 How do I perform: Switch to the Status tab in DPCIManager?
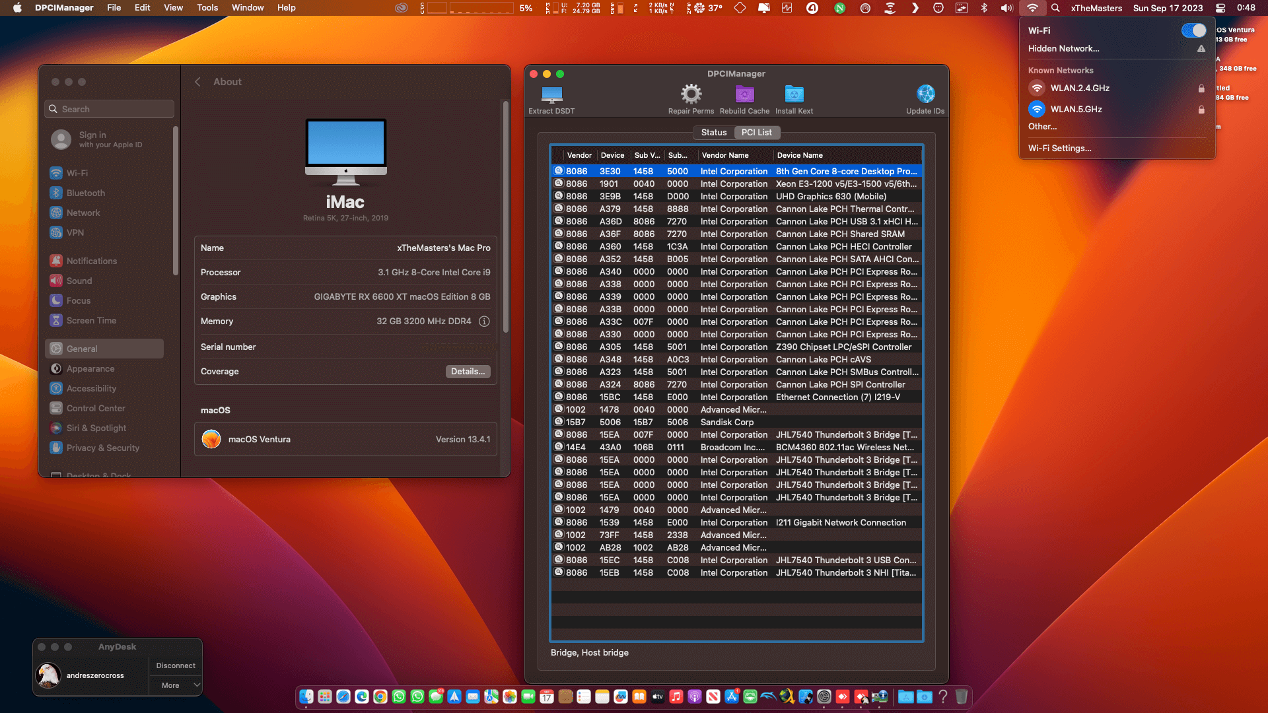tap(714, 132)
